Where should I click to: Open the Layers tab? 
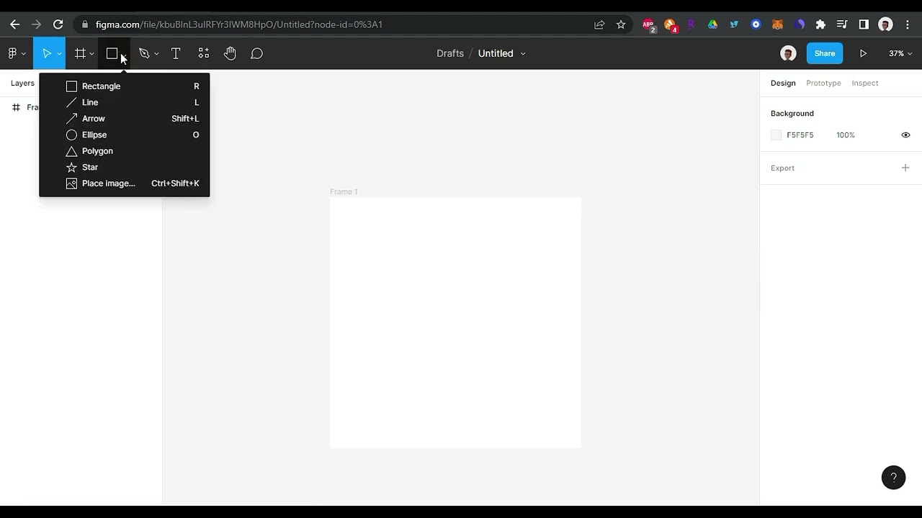[22, 83]
